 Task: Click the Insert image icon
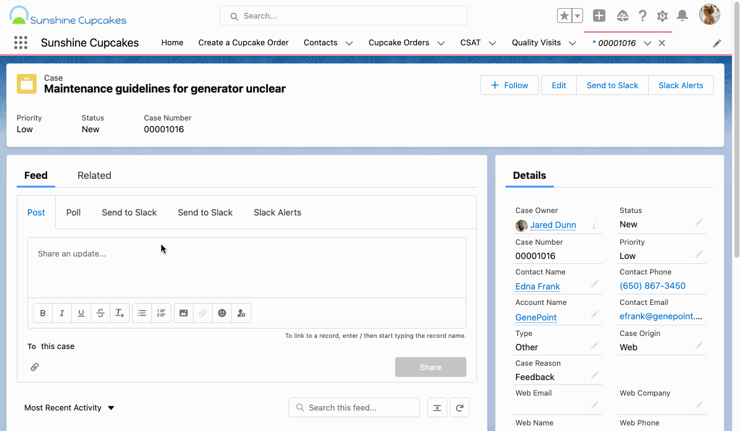coord(184,313)
